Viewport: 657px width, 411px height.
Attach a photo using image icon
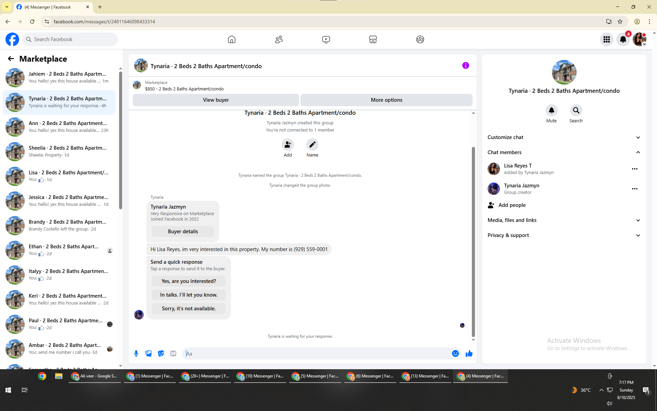point(149,353)
